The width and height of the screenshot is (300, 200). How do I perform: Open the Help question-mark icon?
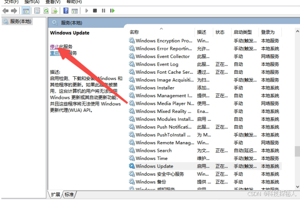coord(66,10)
